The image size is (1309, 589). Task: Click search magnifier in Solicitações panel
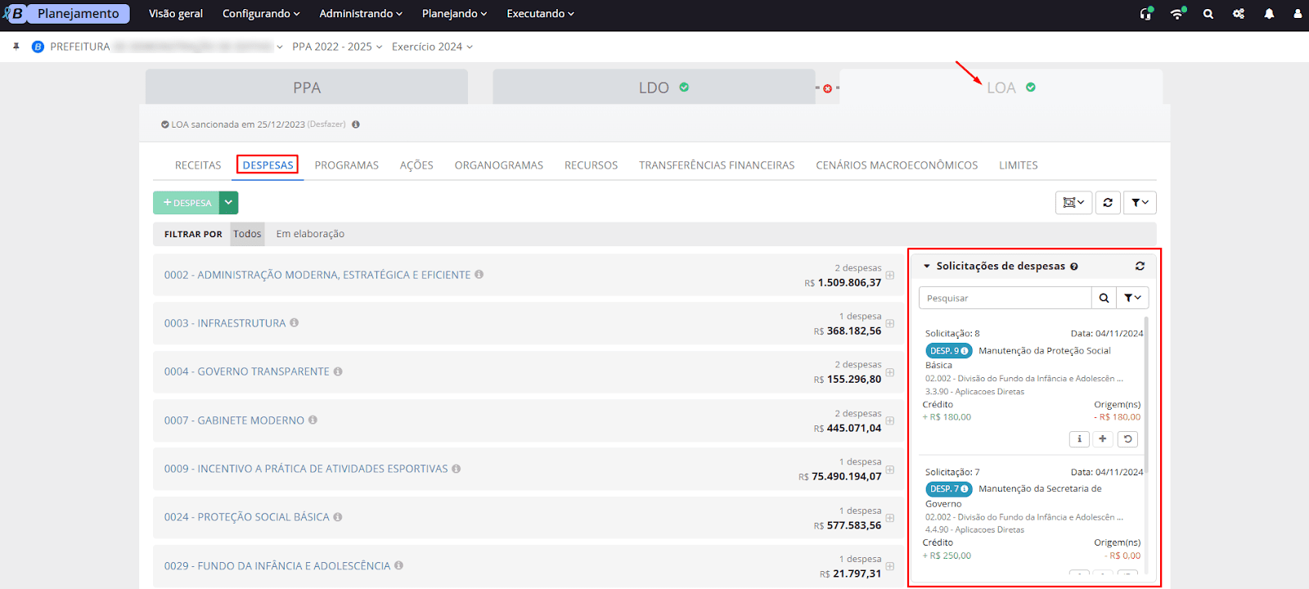(x=1104, y=298)
